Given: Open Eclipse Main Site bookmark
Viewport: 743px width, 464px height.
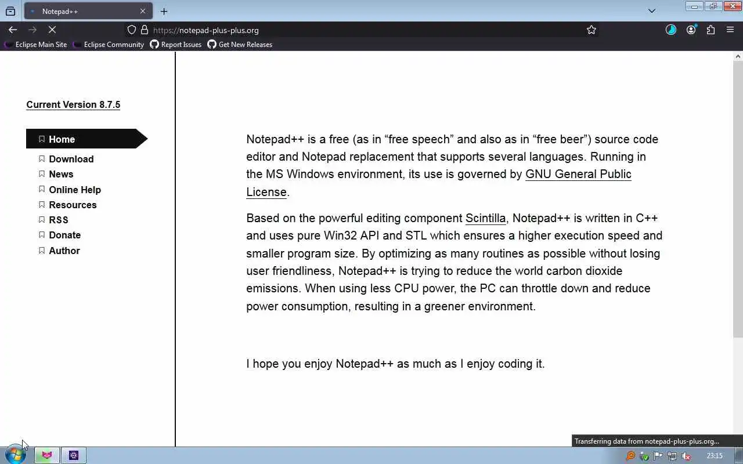Looking at the screenshot, I should pyautogui.click(x=36, y=45).
